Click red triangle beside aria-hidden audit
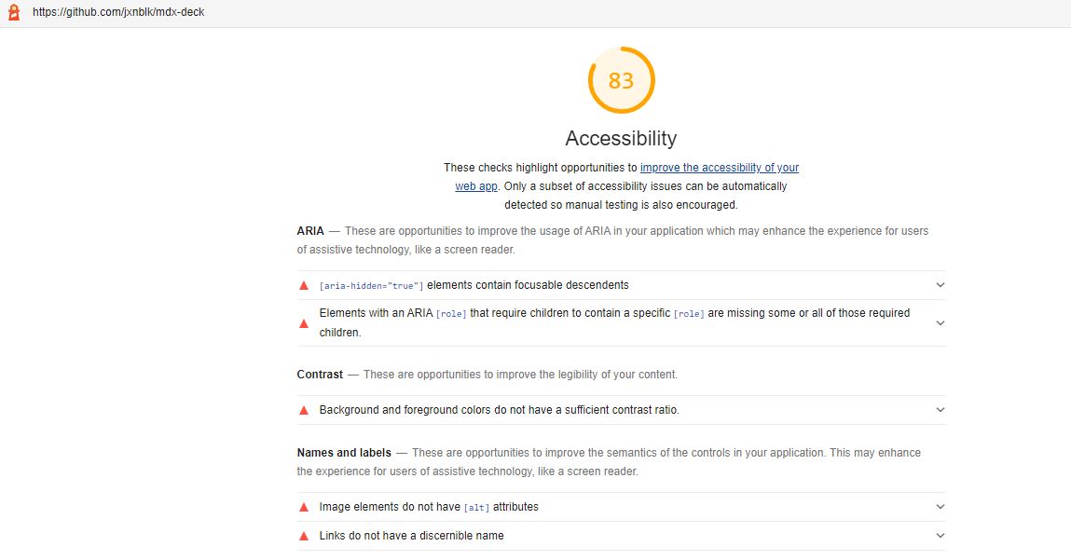The image size is (1071, 560). [x=304, y=285]
